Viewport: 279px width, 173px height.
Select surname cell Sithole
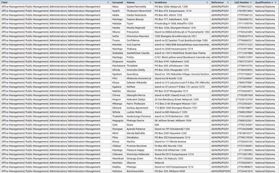pos(118,112)
